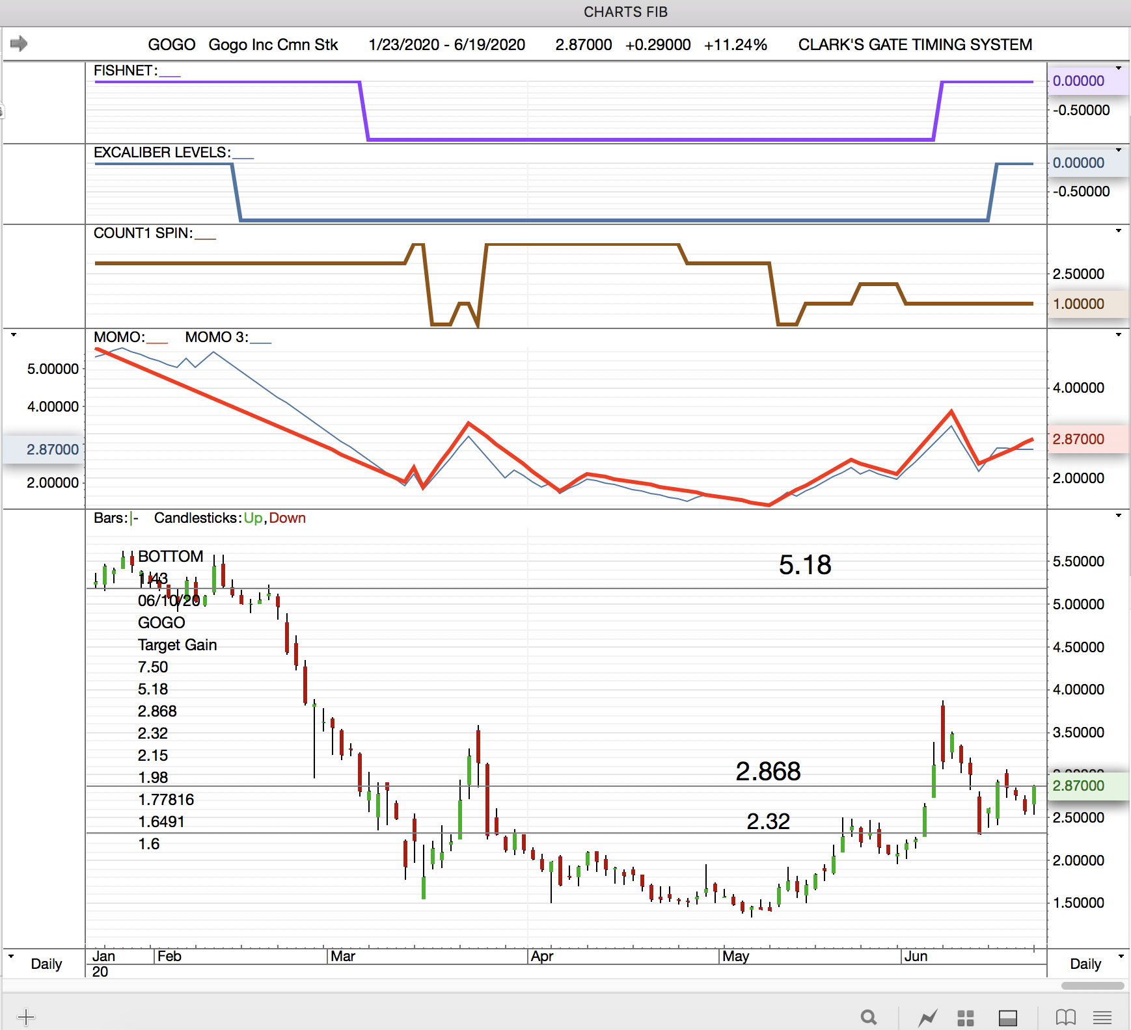Click the GOGO ticker symbol in header
The height and width of the screenshot is (1030, 1131).
pyautogui.click(x=171, y=44)
